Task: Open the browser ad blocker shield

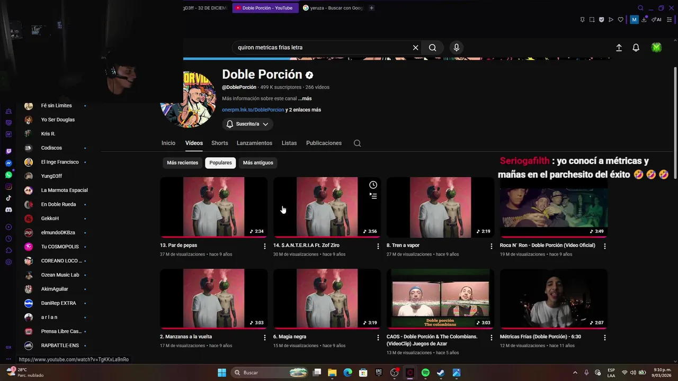Action: pyautogui.click(x=601, y=20)
